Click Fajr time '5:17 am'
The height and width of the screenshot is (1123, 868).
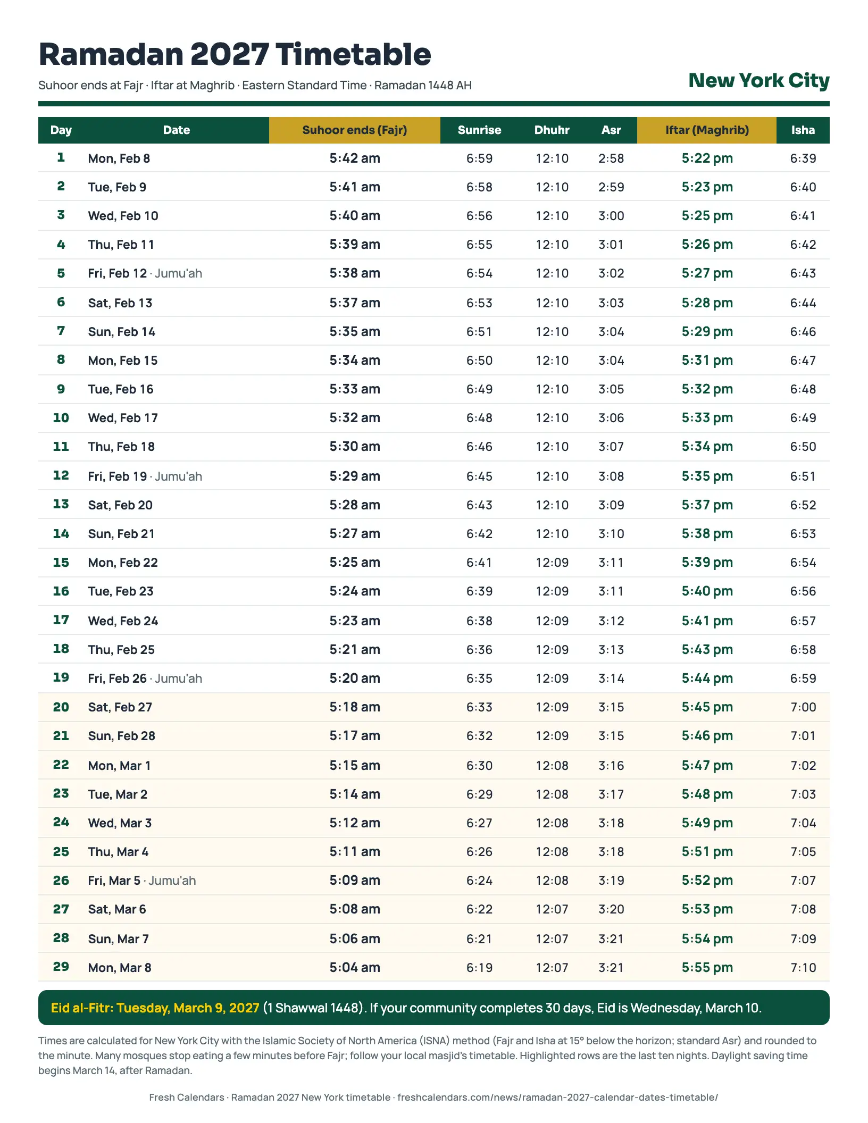[355, 736]
